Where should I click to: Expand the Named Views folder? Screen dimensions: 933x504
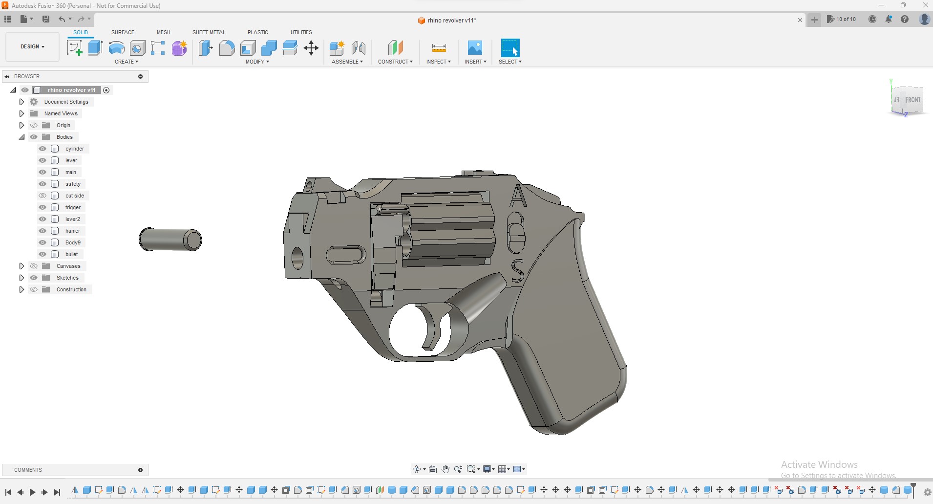pos(21,113)
